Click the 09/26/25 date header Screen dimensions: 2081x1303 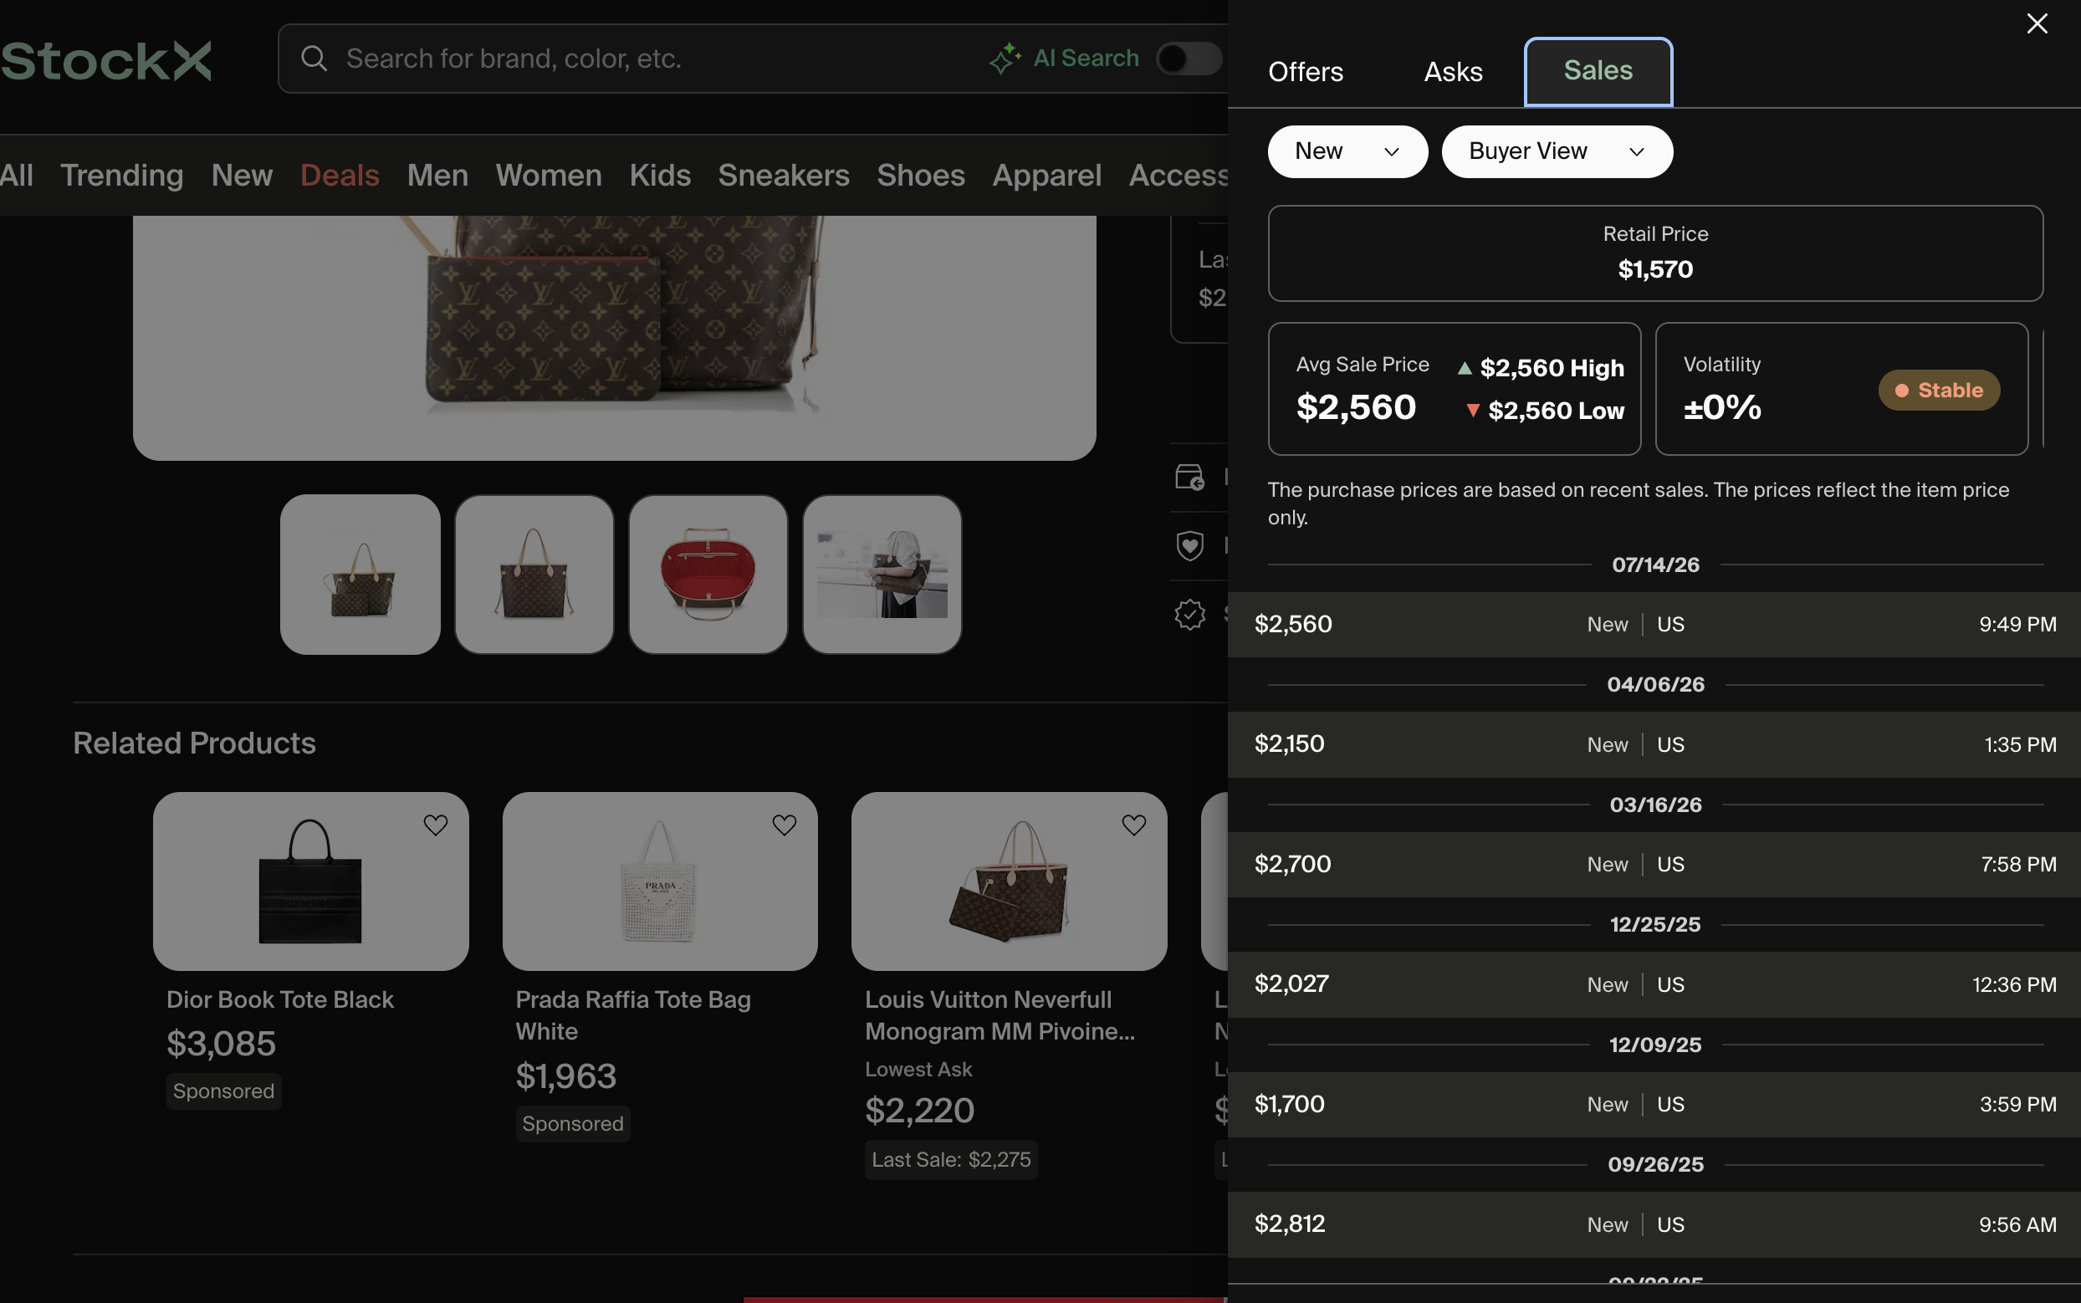coord(1655,1164)
